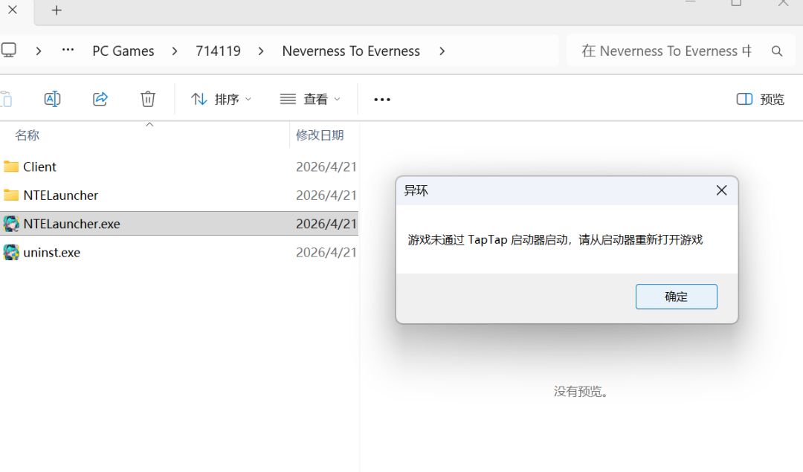The height and width of the screenshot is (472, 803).
Task: Click the 没有预览 text in preview pane
Action: click(x=581, y=392)
